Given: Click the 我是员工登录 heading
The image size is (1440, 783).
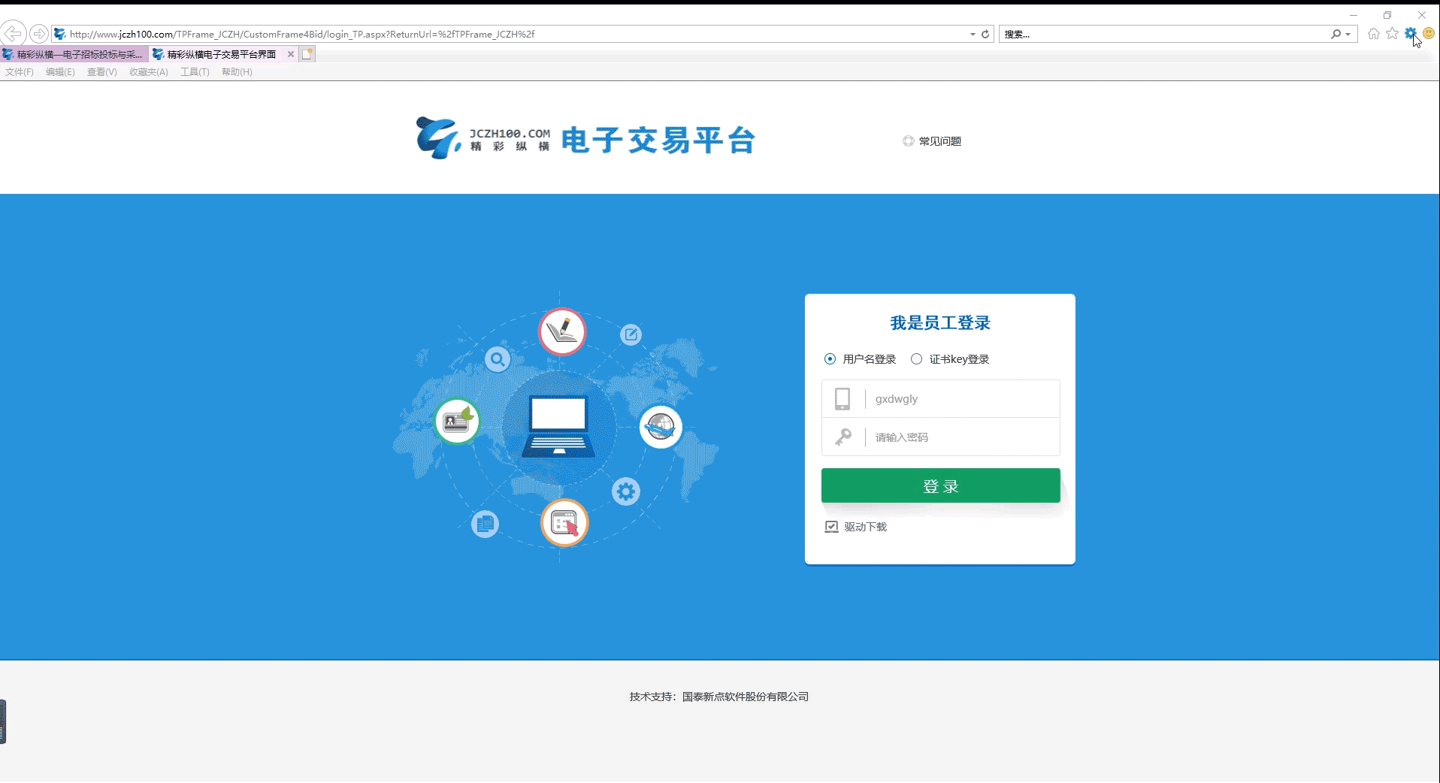Looking at the screenshot, I should [x=940, y=323].
